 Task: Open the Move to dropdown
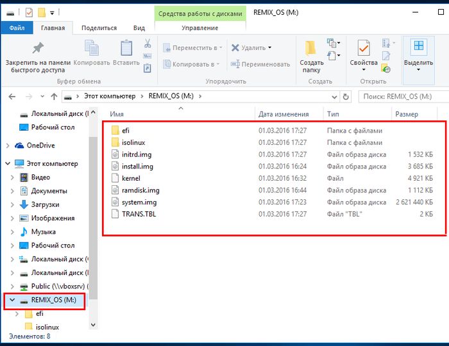pos(193,47)
